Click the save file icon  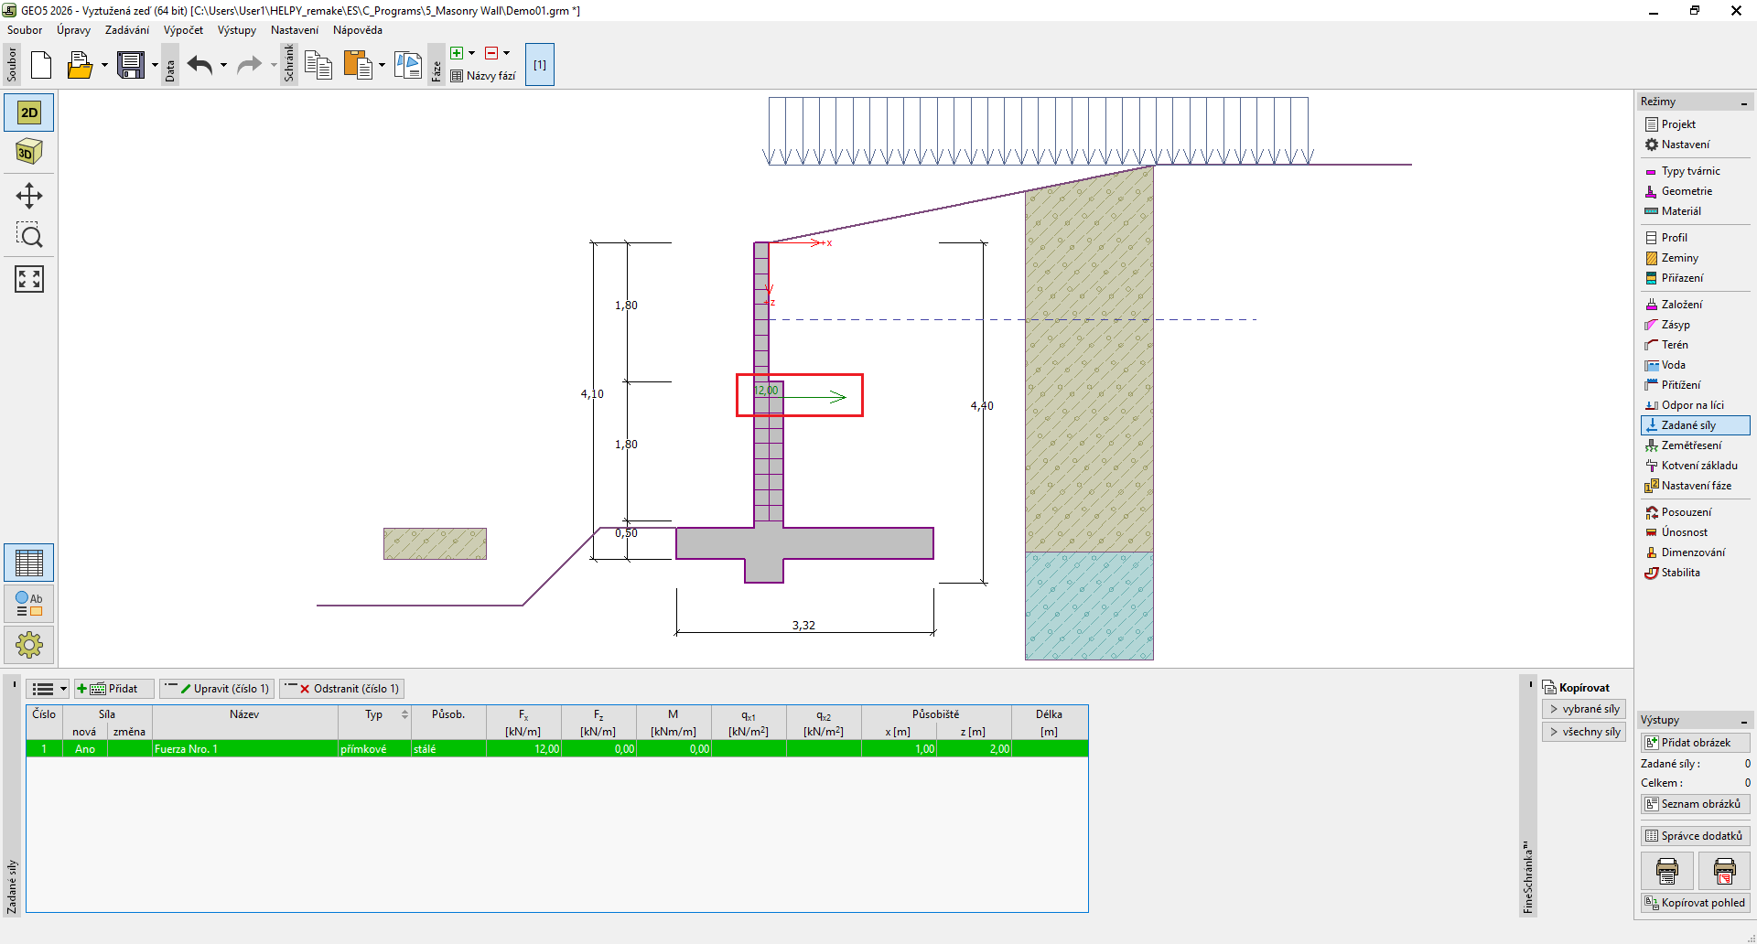(x=131, y=65)
